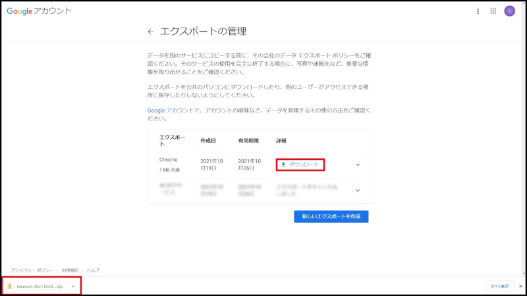The image size is (527, 296).
Task: Expand the second blurred export row
Action: (358, 191)
